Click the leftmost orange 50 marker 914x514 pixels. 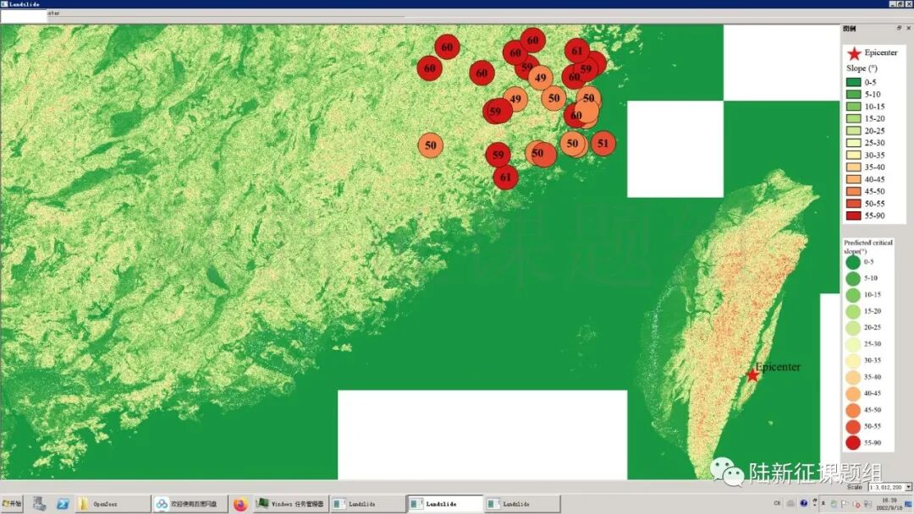pos(431,145)
